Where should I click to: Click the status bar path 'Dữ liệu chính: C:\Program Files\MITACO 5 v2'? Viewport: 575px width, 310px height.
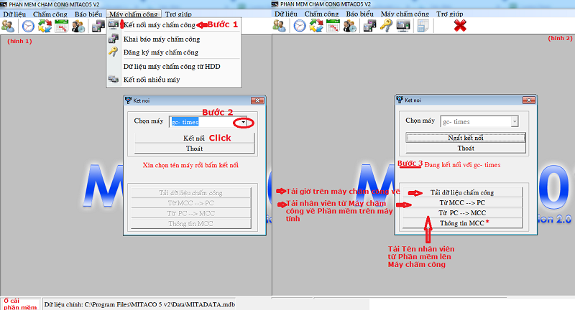click(139, 304)
